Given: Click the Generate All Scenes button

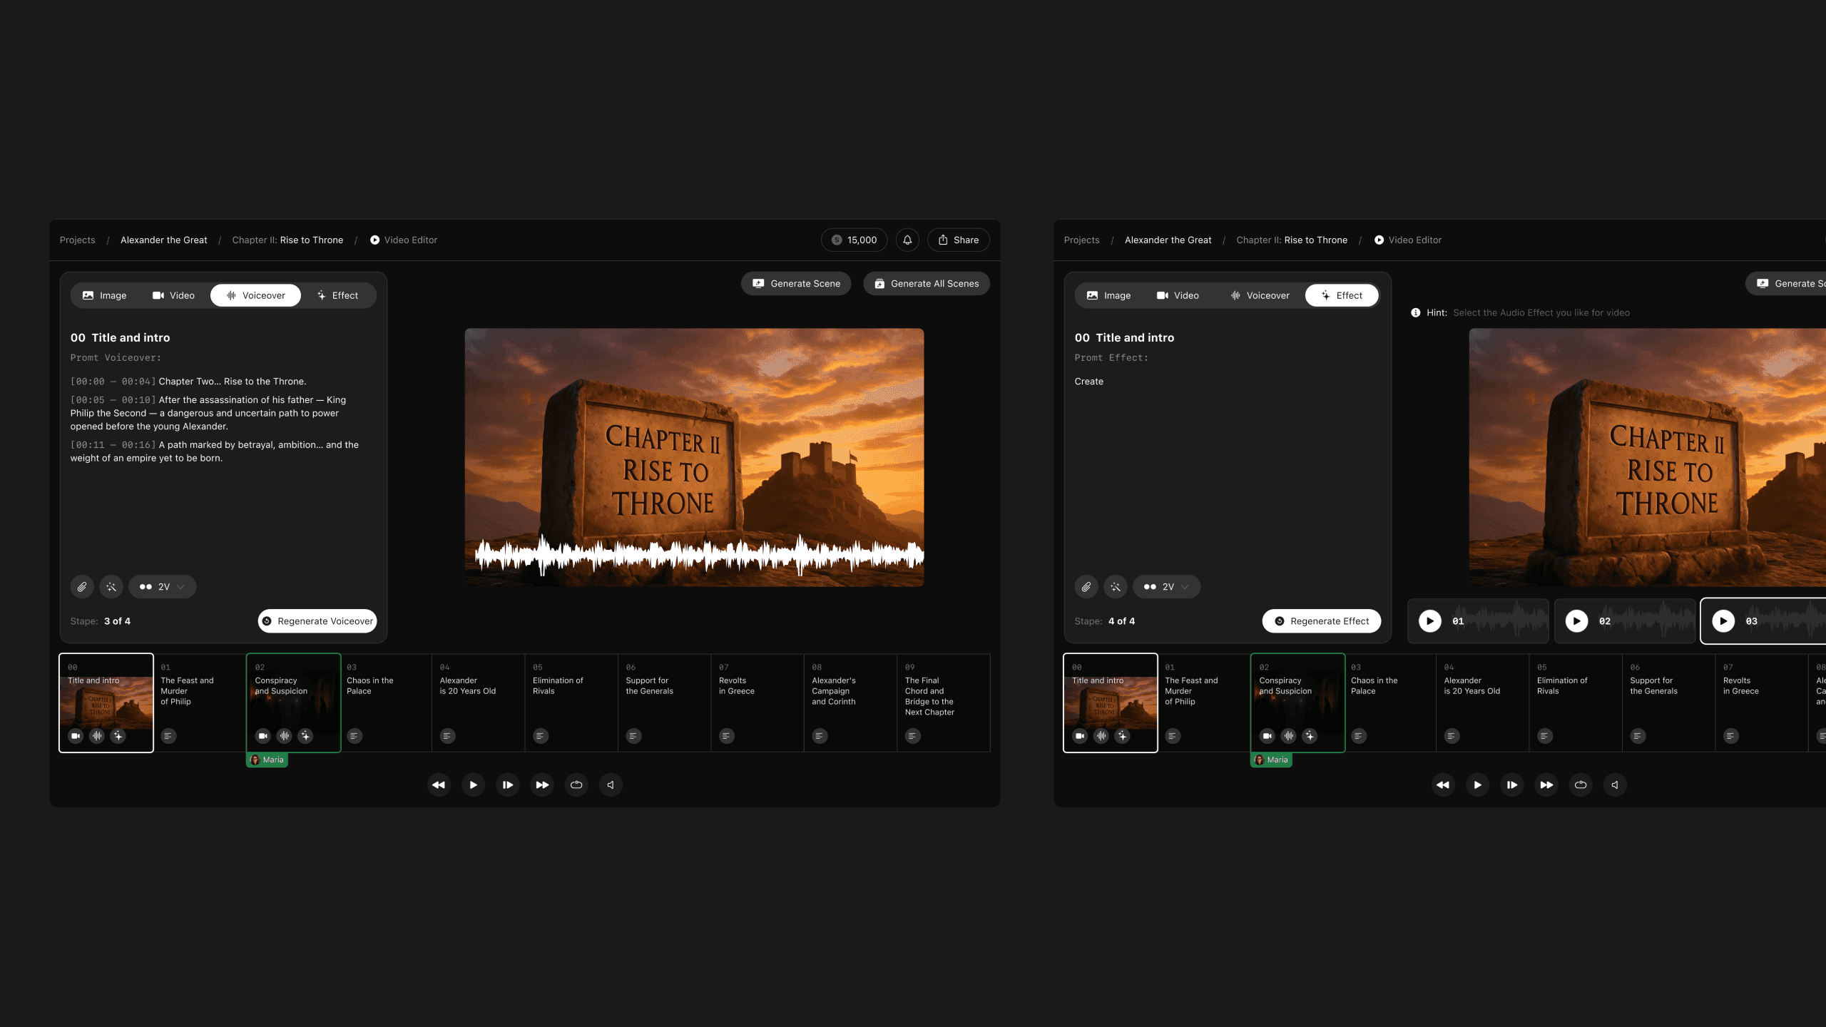Looking at the screenshot, I should (x=926, y=284).
